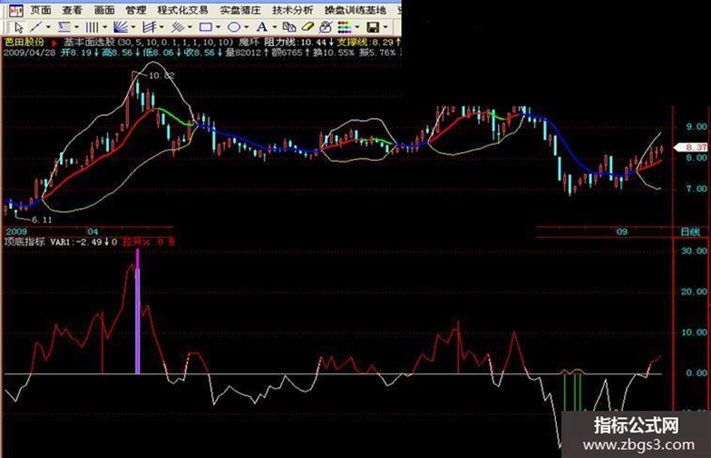Open the 实盘猎庄 menu
Image resolution: width=711 pixels, height=458 pixels.
[x=240, y=10]
